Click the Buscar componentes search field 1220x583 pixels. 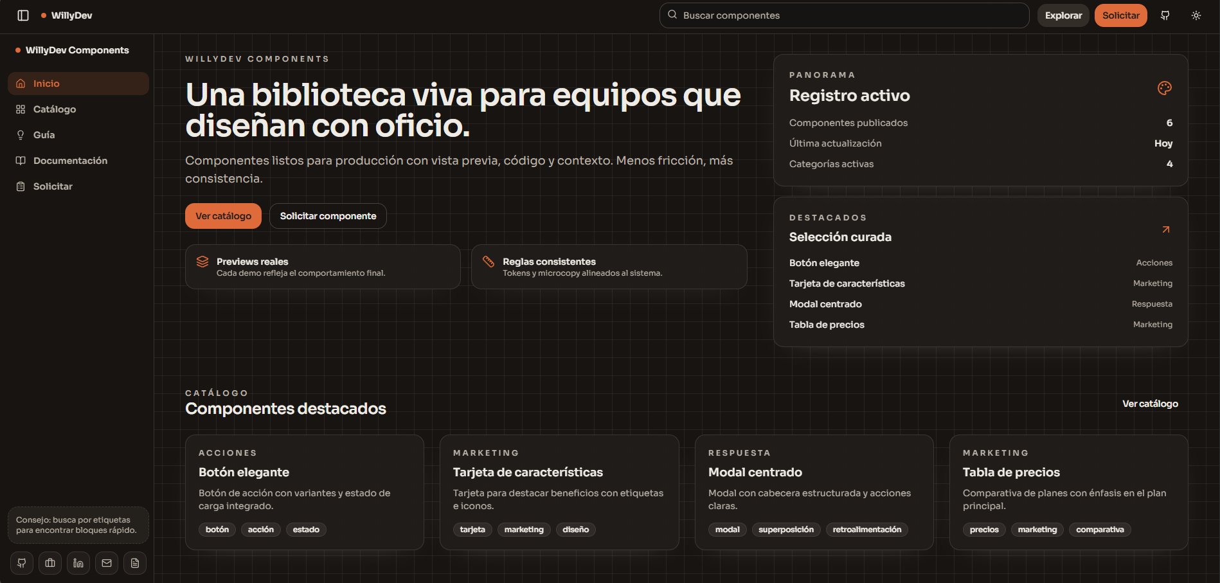(844, 15)
